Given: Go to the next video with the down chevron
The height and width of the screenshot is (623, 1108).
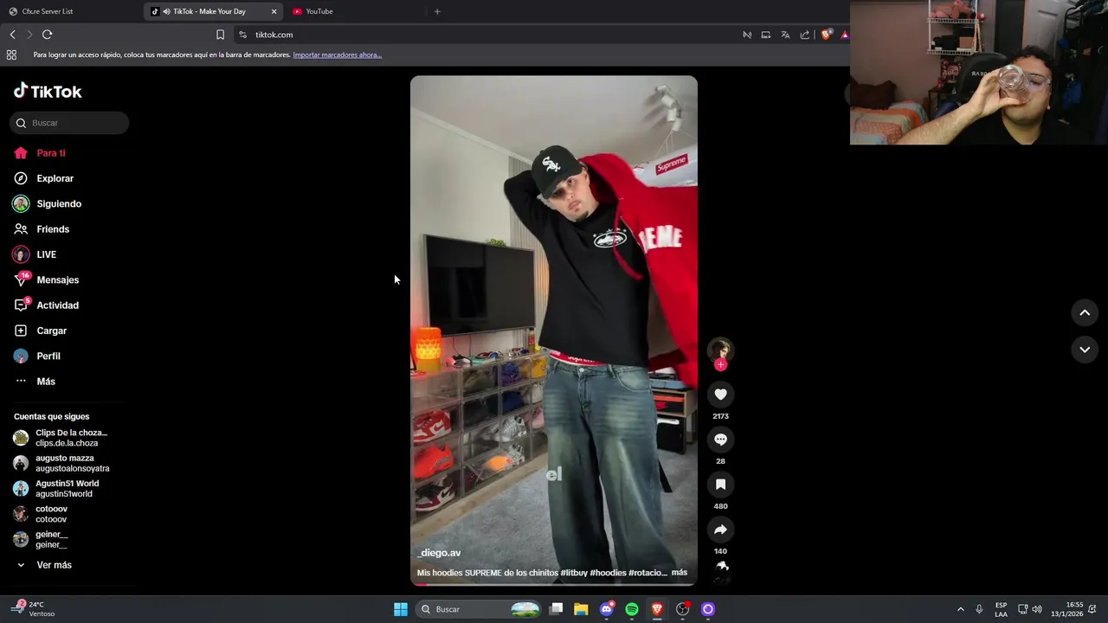Looking at the screenshot, I should tap(1085, 350).
